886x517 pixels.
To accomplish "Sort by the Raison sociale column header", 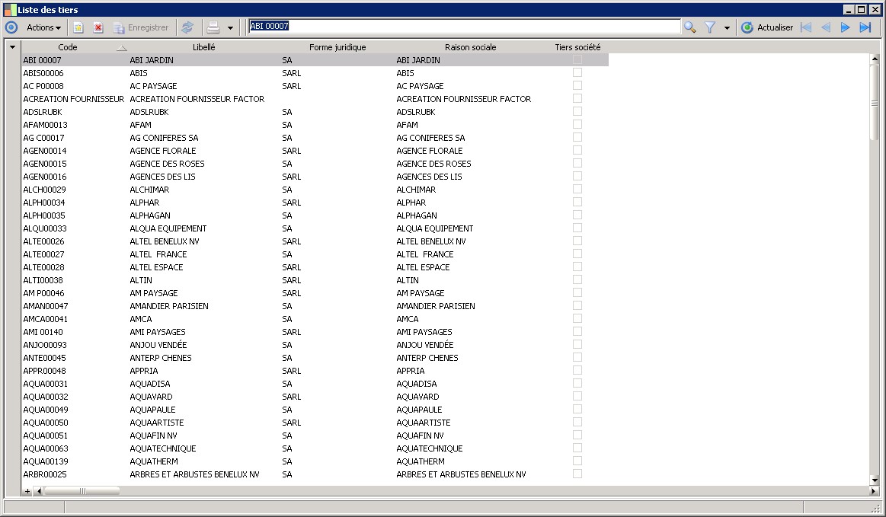I will (470, 47).
